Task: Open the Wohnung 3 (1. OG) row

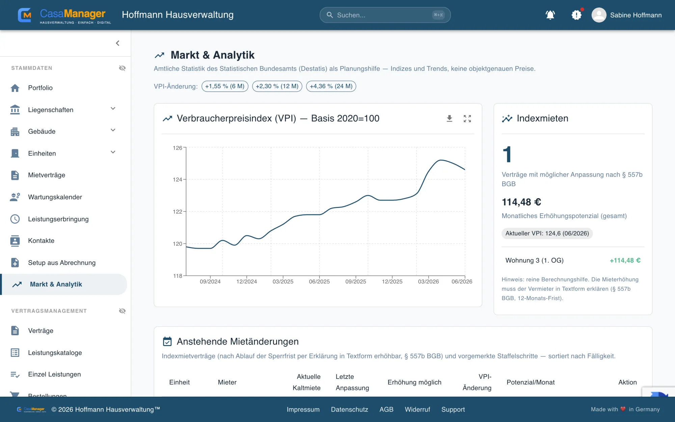Action: (573, 261)
